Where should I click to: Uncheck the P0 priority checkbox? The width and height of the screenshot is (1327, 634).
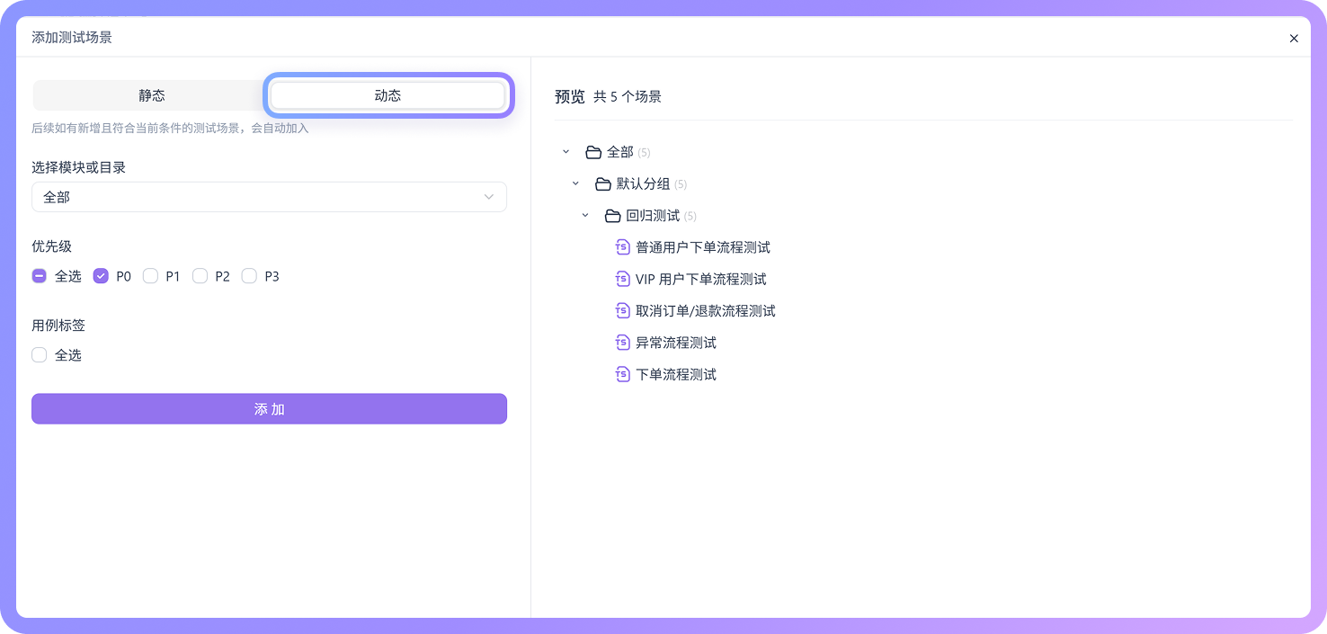coord(101,276)
